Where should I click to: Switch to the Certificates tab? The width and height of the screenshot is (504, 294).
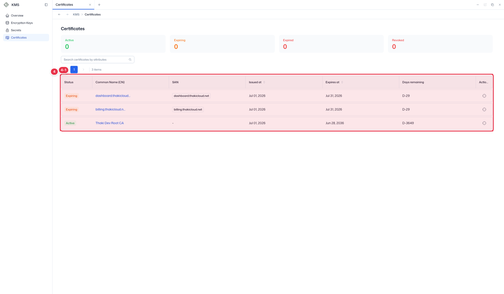(73, 5)
